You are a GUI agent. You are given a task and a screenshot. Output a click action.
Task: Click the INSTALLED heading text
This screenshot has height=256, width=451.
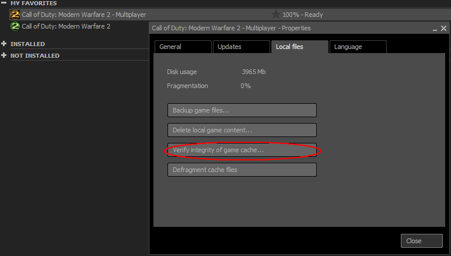27,44
